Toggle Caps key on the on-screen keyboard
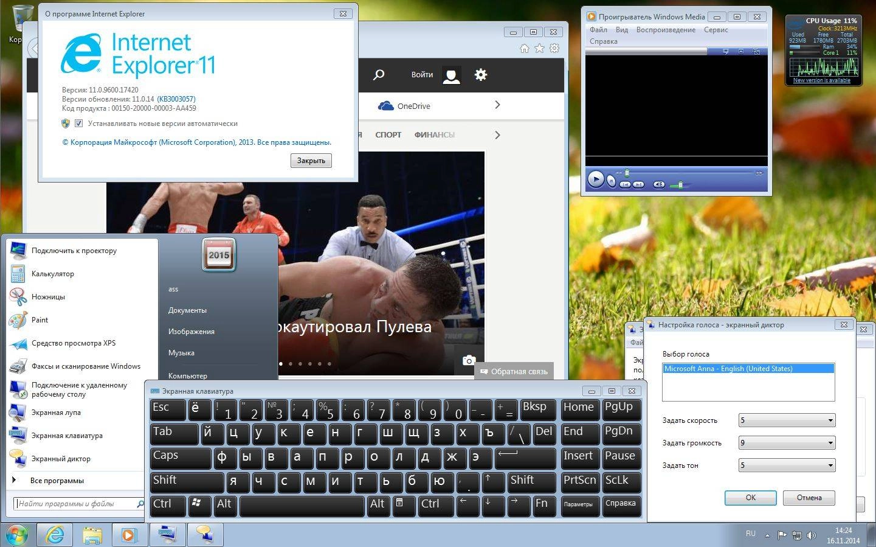 (181, 458)
